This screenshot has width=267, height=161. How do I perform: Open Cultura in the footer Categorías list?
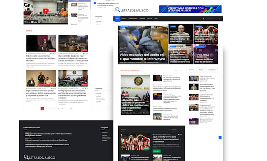(x=104, y=141)
